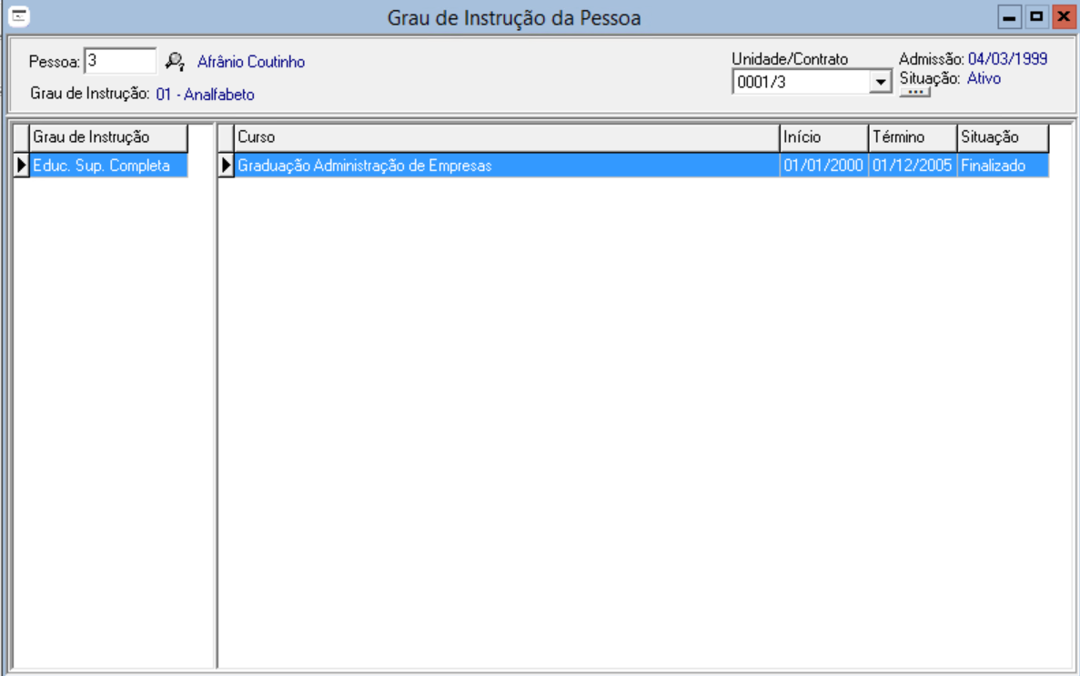The width and height of the screenshot is (1080, 676).
Task: Click the Finalizado status cell
Action: (x=1002, y=166)
